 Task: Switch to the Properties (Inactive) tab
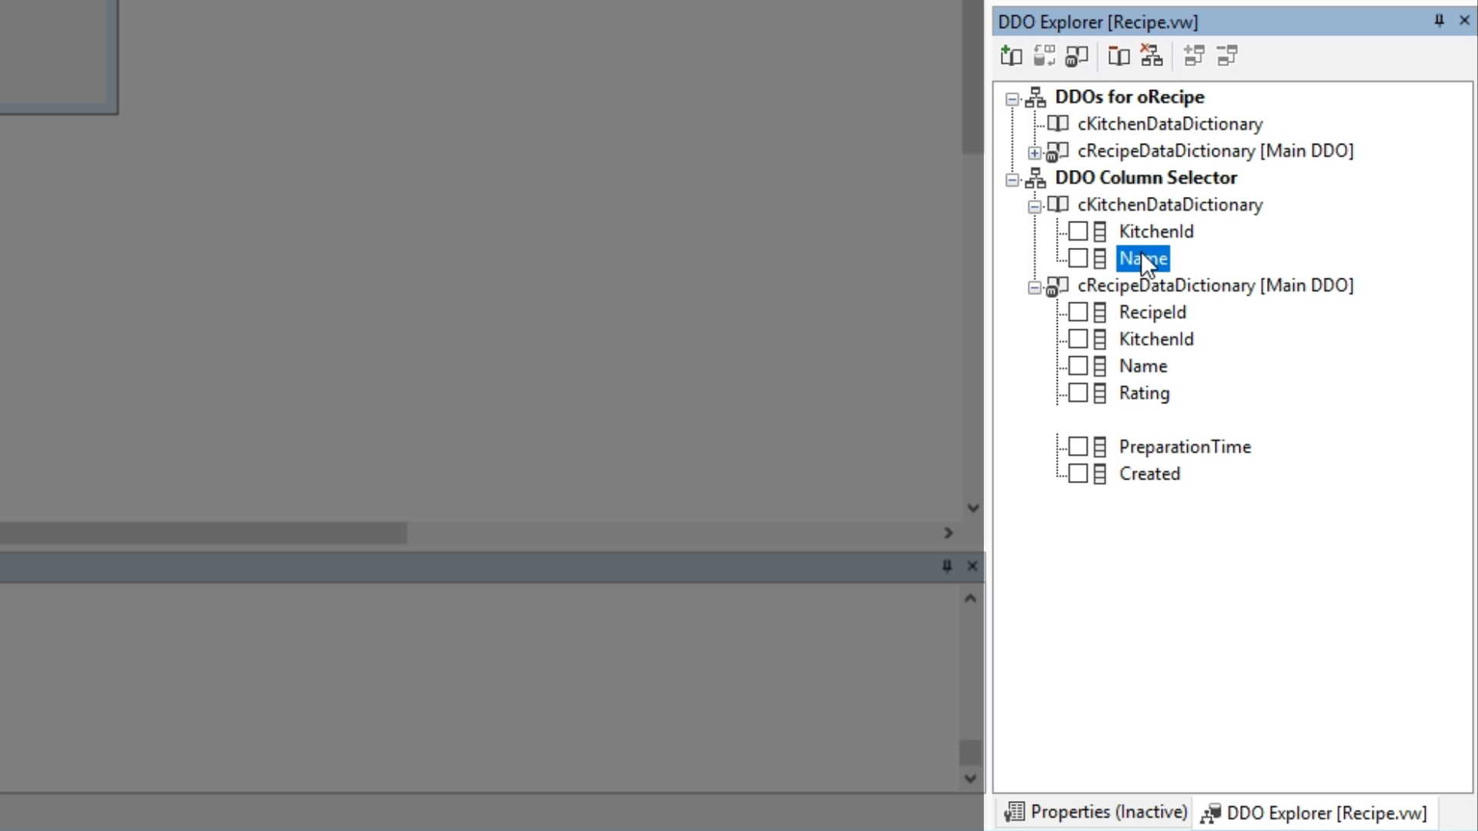tap(1096, 813)
